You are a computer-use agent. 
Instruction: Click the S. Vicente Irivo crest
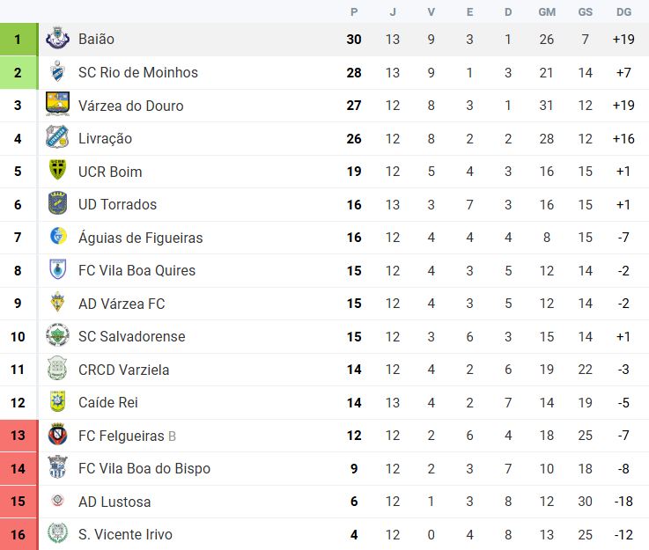57,534
